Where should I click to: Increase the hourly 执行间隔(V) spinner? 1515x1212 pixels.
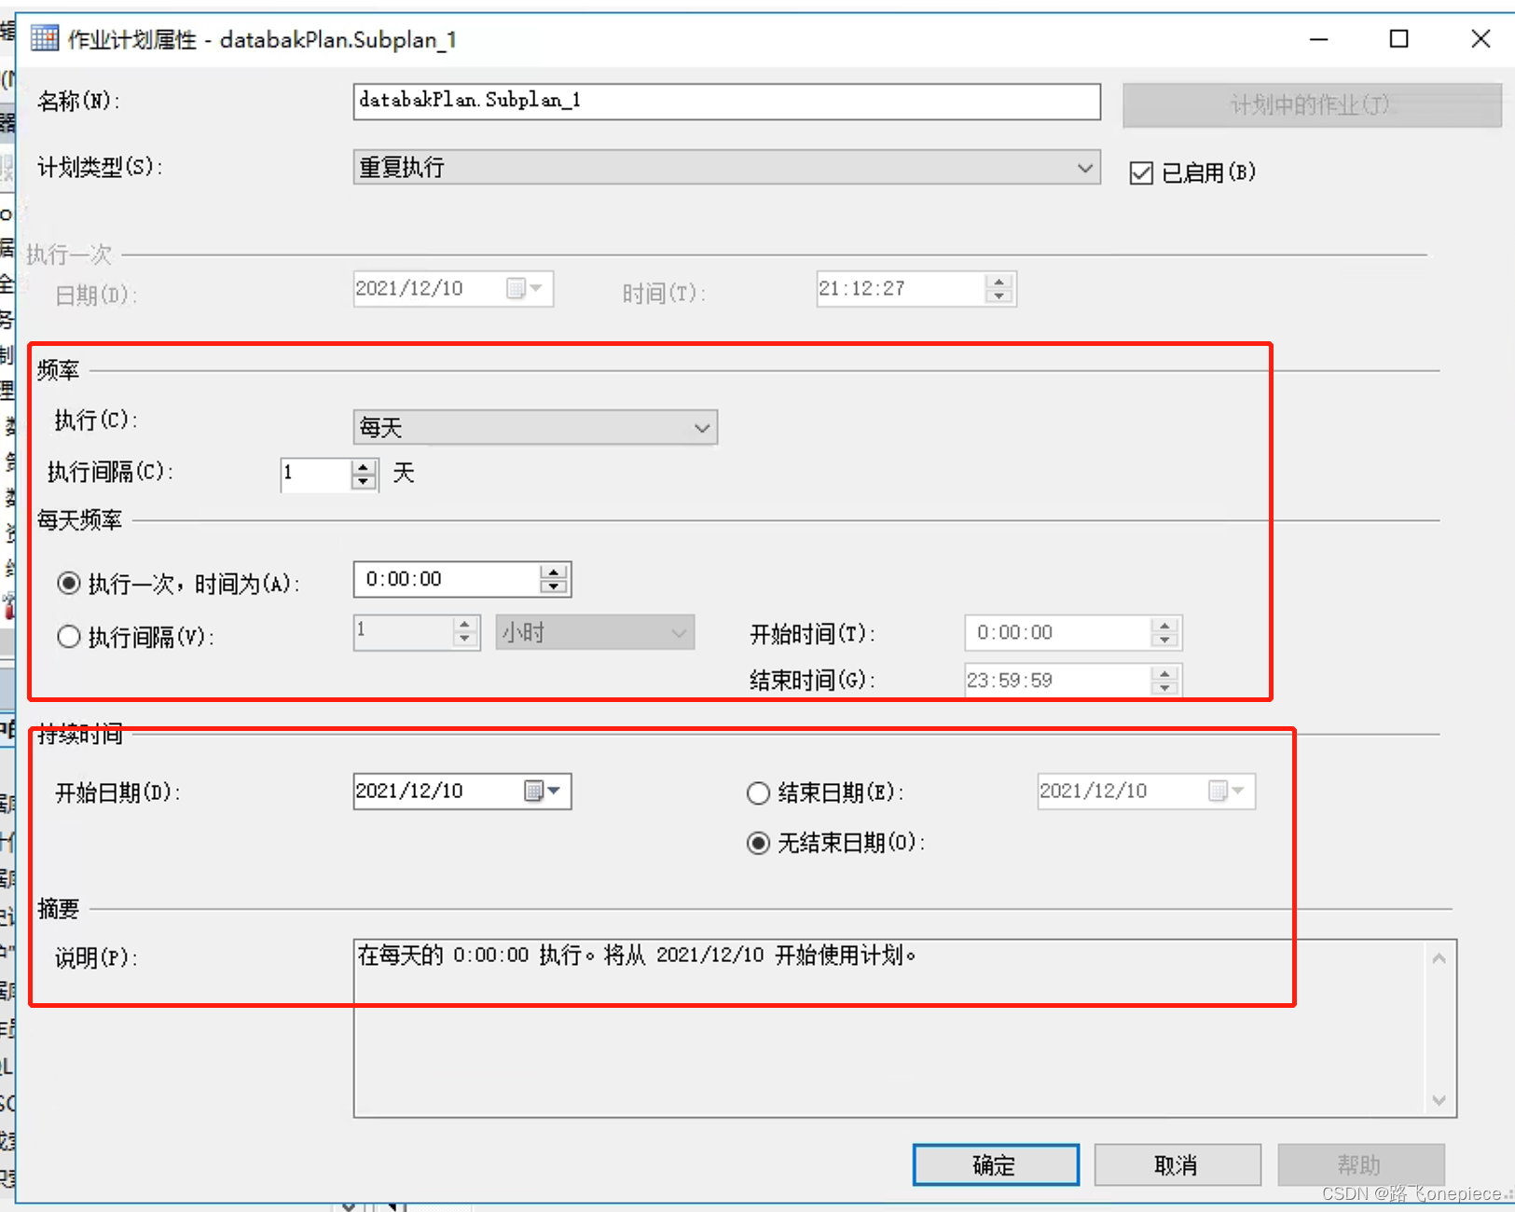coord(464,625)
